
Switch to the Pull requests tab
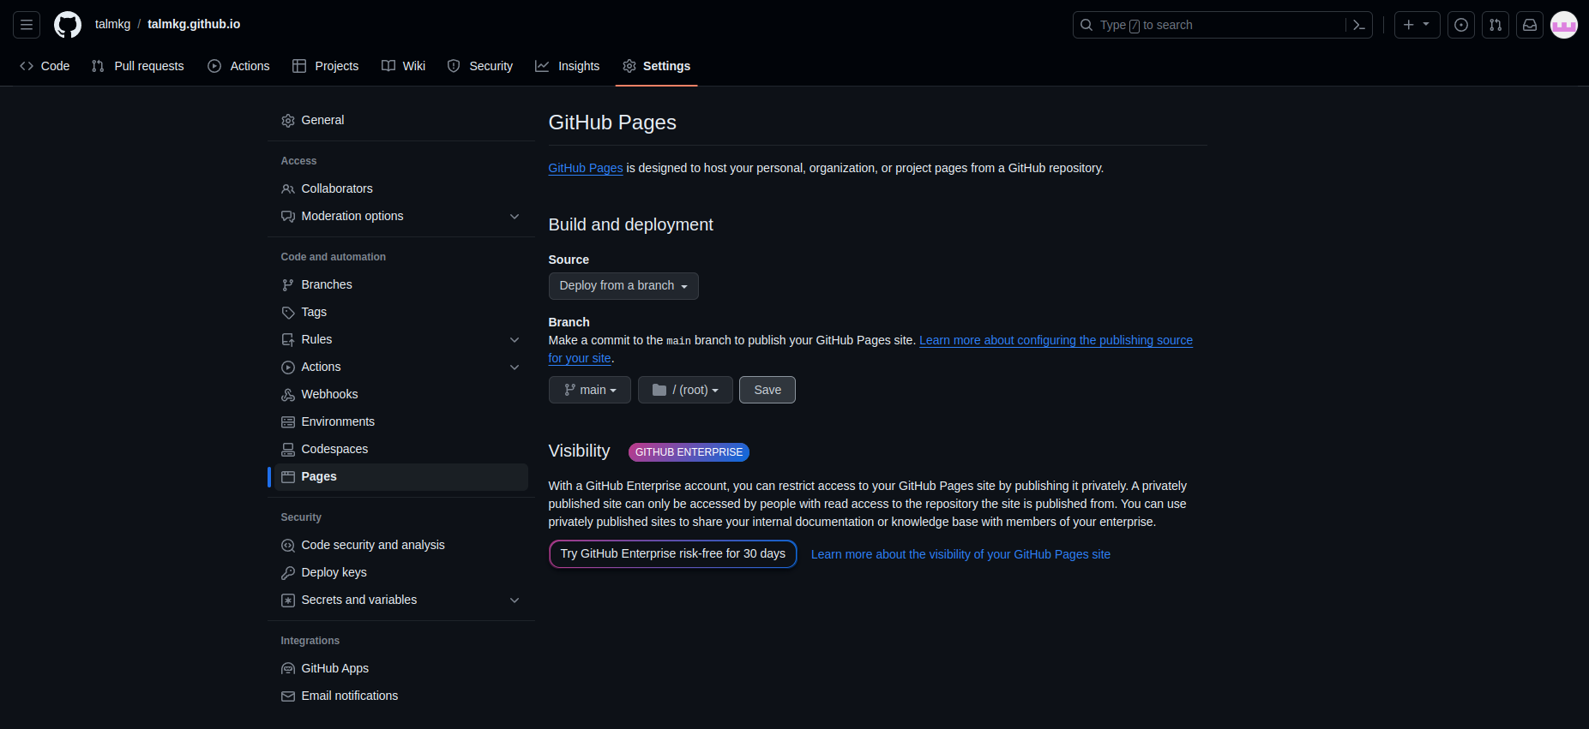138,66
